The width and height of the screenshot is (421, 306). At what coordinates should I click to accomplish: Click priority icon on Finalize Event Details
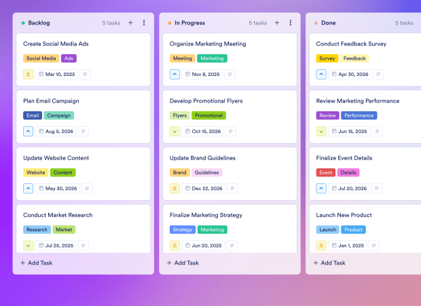point(321,189)
